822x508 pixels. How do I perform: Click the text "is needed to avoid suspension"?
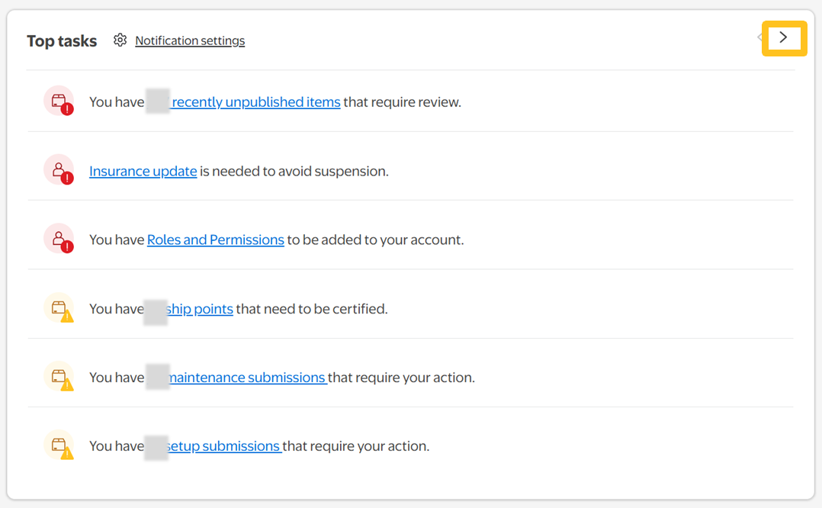coord(294,171)
